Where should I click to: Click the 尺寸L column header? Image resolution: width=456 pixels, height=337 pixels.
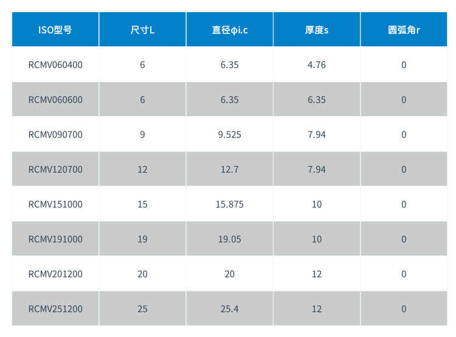[142, 29]
